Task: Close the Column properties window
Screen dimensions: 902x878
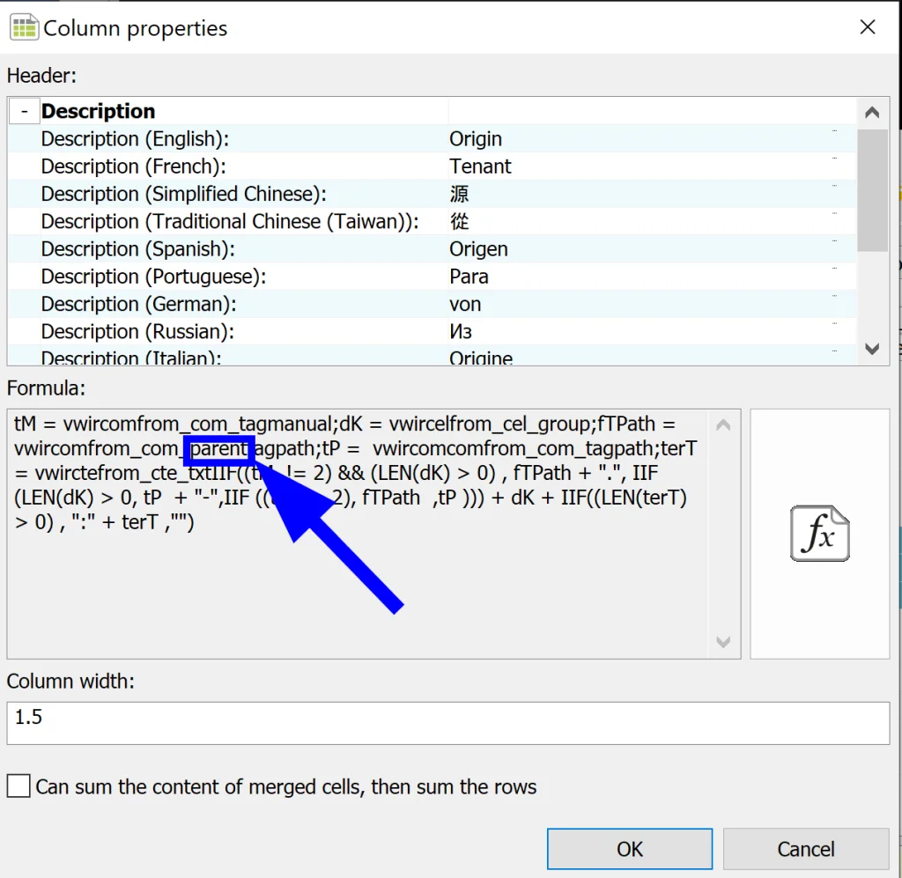Action: tap(868, 27)
